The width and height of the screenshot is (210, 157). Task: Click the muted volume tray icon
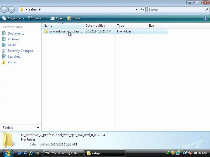[190, 153]
